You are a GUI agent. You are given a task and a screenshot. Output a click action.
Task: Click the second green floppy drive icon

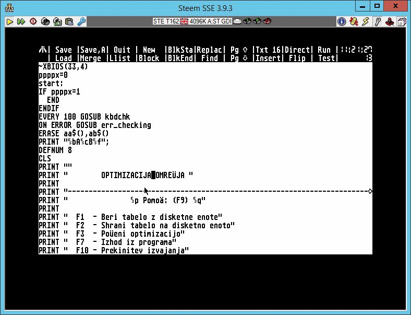257,21
